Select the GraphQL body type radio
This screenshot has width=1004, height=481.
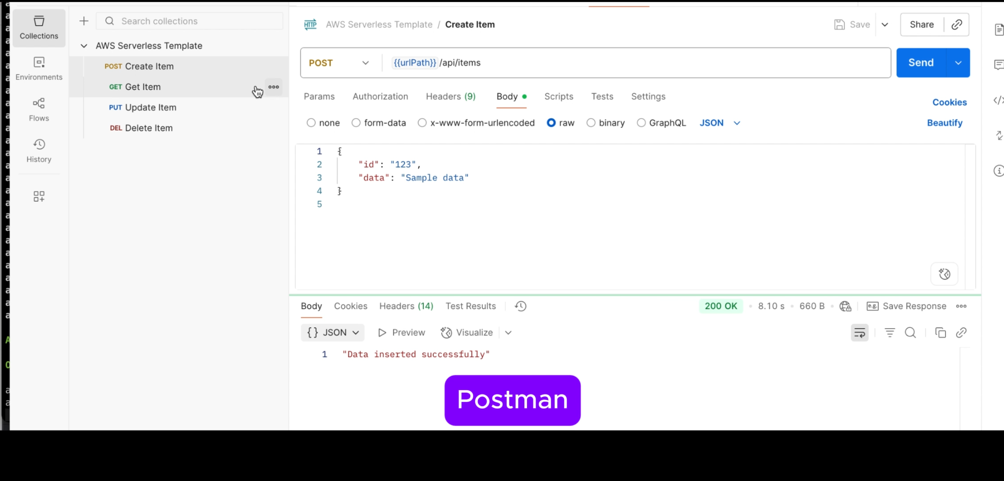click(x=641, y=123)
